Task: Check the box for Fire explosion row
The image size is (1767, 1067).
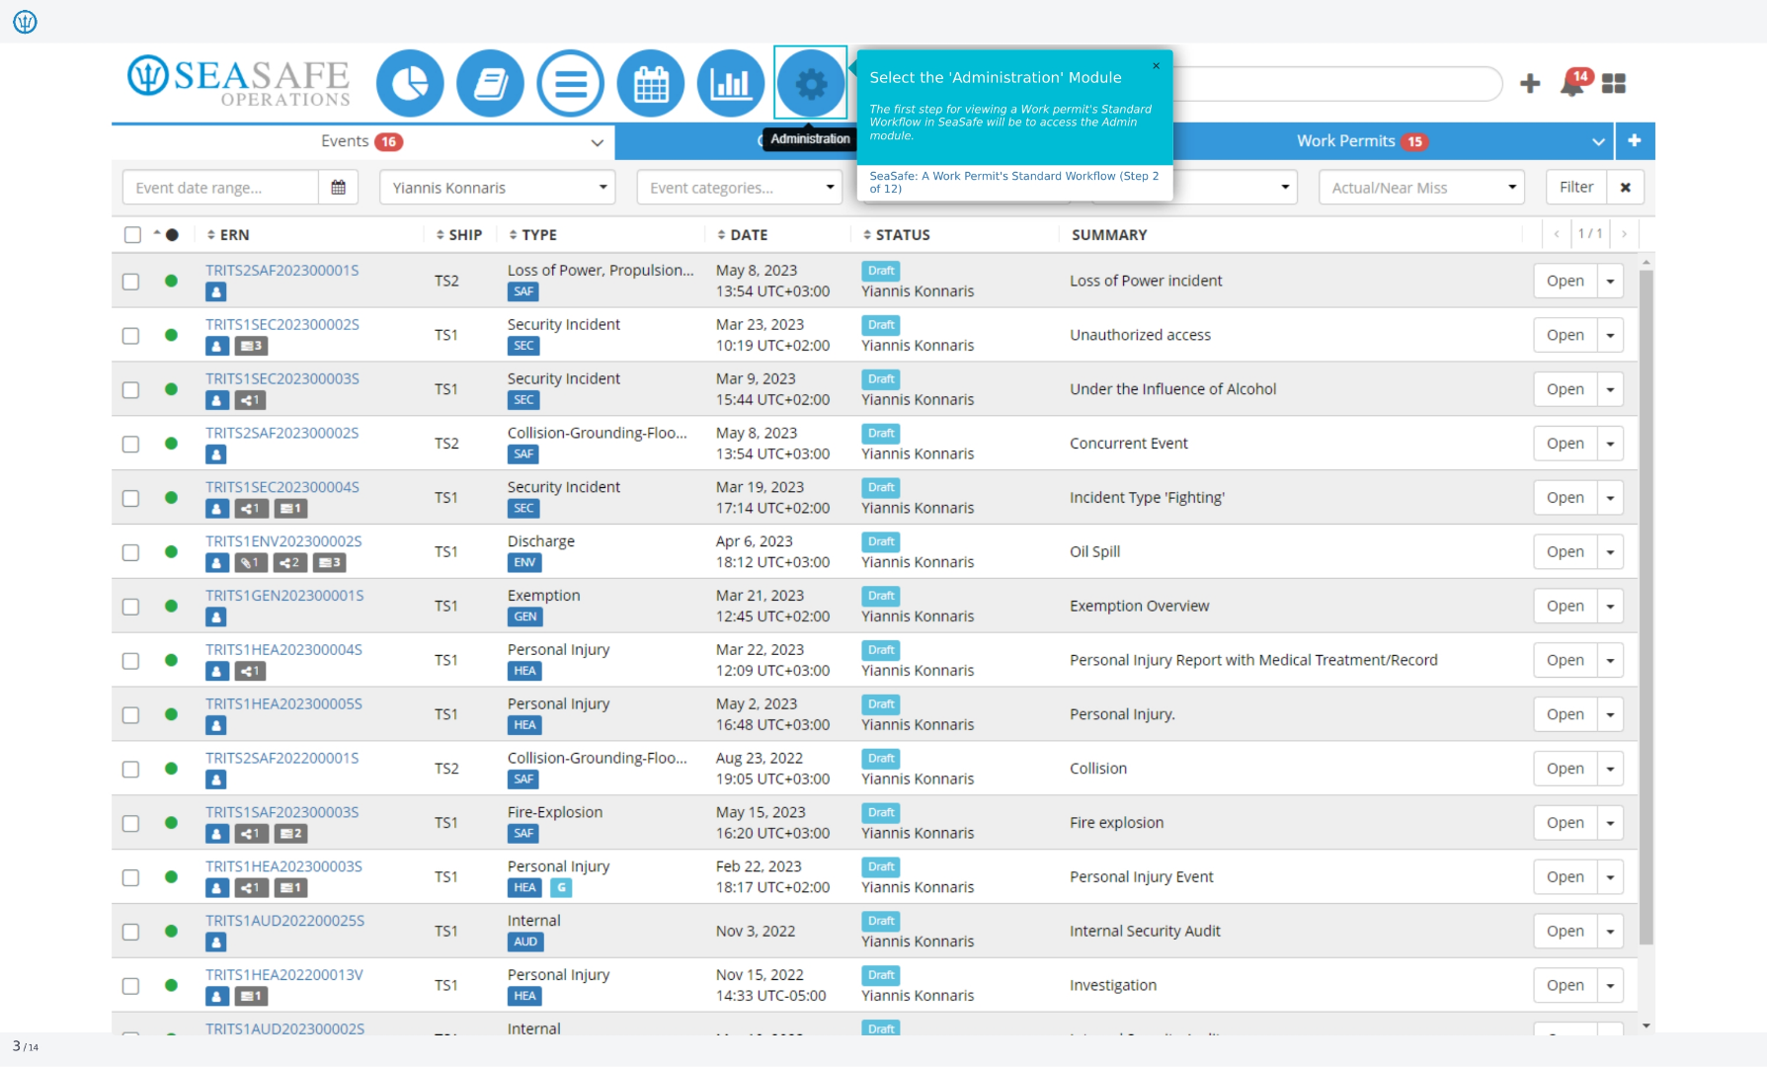Action: (x=130, y=824)
